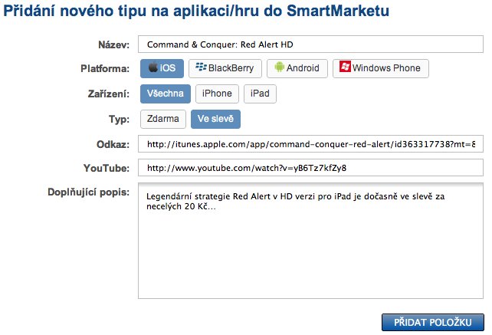
Task: Set type to Ve slevě
Action: (x=215, y=119)
